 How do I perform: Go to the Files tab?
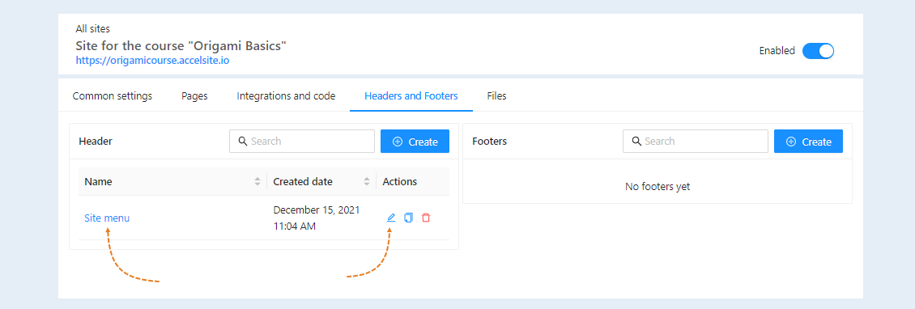[x=496, y=96]
